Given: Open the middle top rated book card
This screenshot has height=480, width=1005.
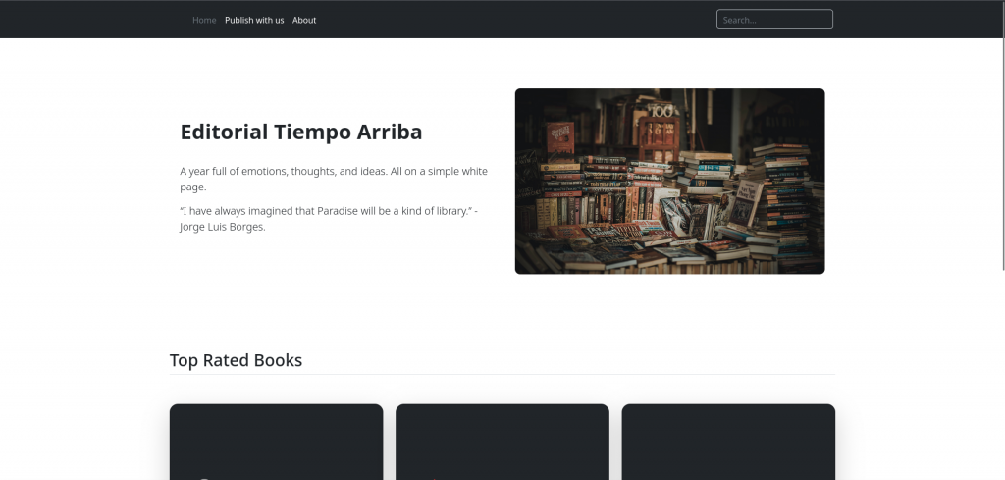Looking at the screenshot, I should coord(502,442).
